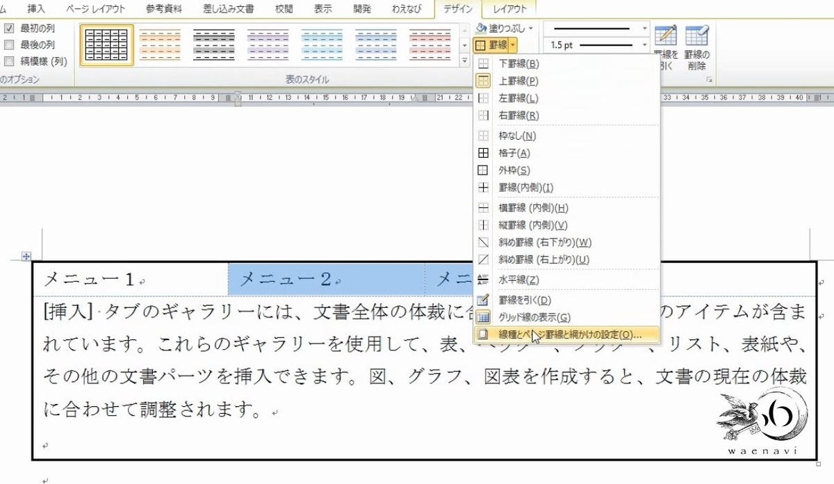Enable the 最後の列 checkbox
Screen dimensions: 834x484
pos(10,44)
